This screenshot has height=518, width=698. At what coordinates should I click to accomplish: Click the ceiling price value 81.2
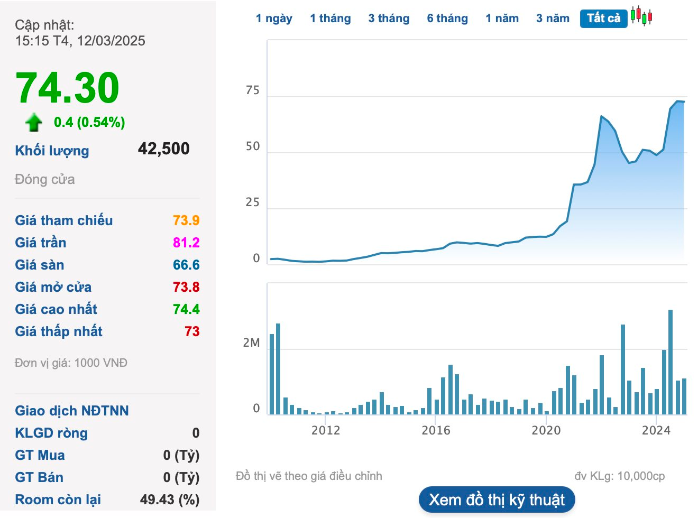pyautogui.click(x=186, y=243)
